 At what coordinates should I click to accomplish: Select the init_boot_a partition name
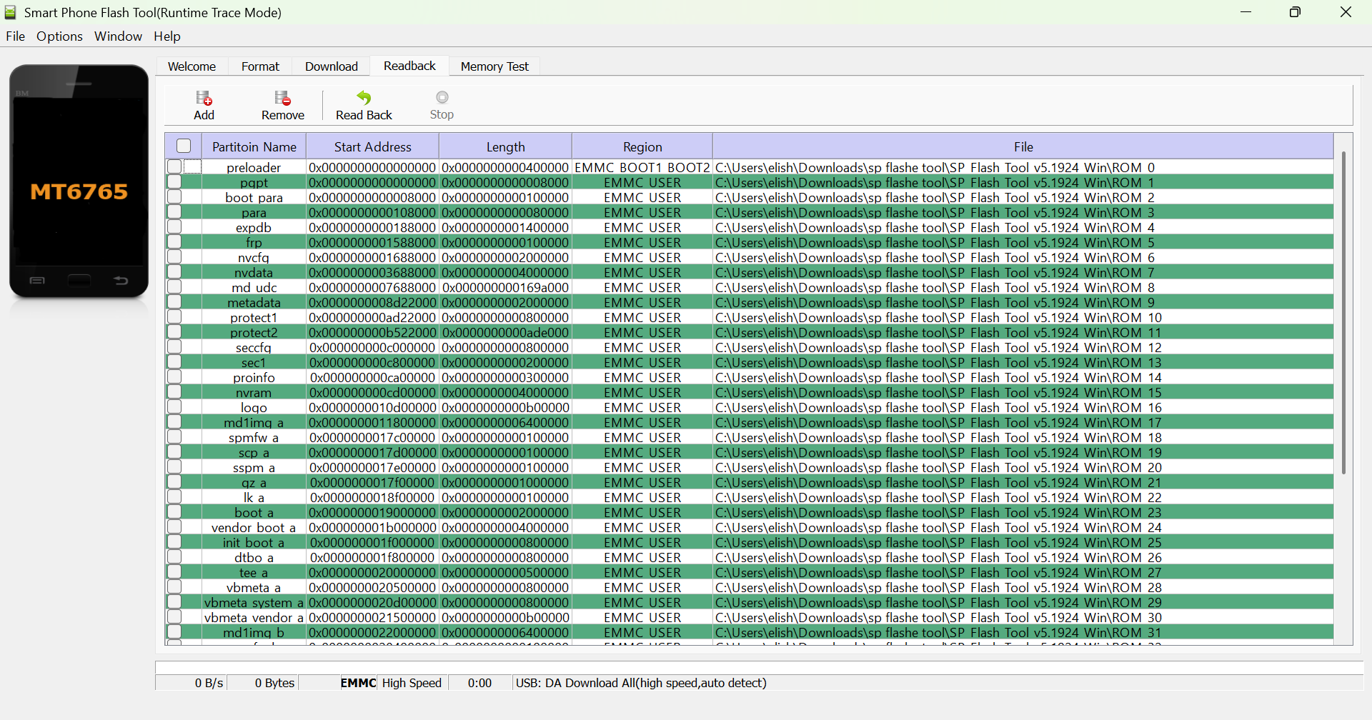coord(254,542)
